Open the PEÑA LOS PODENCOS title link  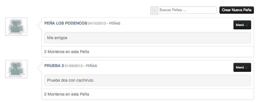66,23
